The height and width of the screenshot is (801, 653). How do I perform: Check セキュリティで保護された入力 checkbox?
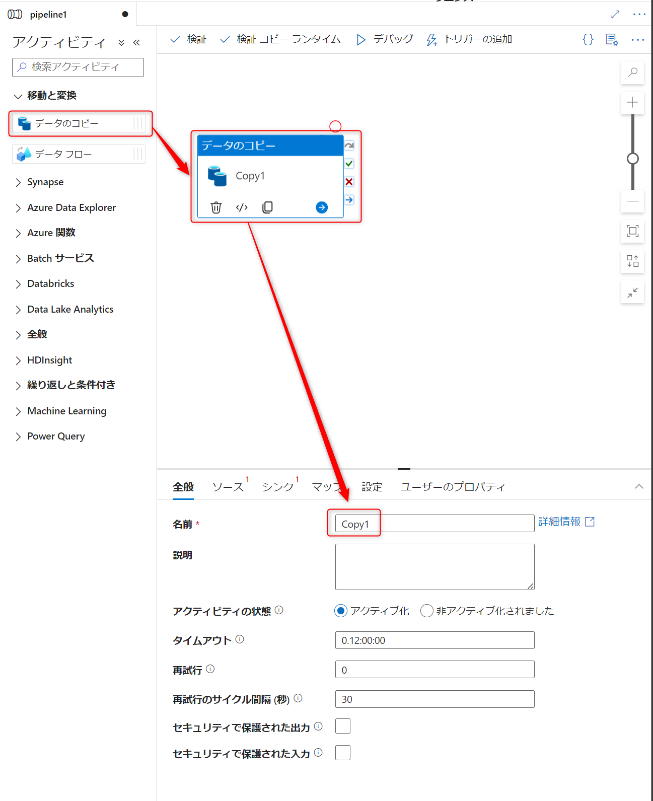343,753
